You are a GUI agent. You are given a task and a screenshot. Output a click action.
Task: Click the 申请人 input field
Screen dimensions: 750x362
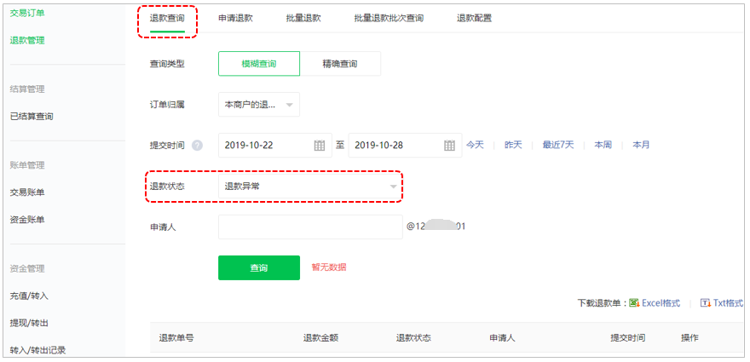point(310,227)
